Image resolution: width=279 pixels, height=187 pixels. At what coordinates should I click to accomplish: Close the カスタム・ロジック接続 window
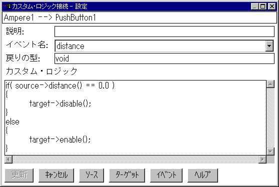pyautogui.click(x=272, y=6)
